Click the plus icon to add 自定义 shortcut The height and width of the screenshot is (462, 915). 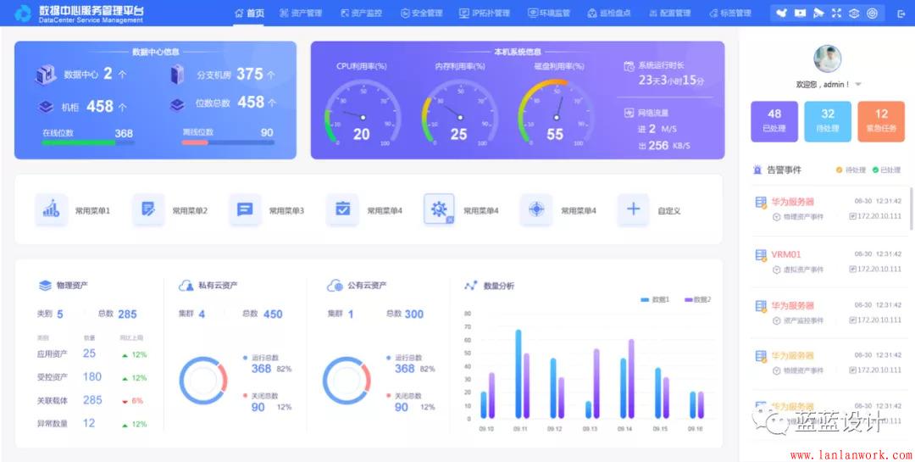(x=633, y=209)
